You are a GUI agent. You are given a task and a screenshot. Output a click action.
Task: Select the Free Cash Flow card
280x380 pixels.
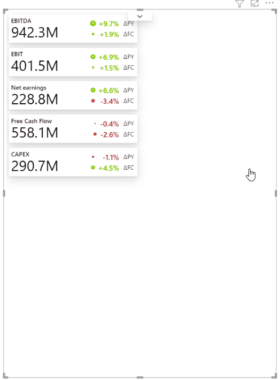tap(73, 129)
